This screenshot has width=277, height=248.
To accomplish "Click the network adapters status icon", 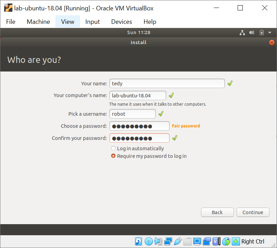I will point(168,241).
